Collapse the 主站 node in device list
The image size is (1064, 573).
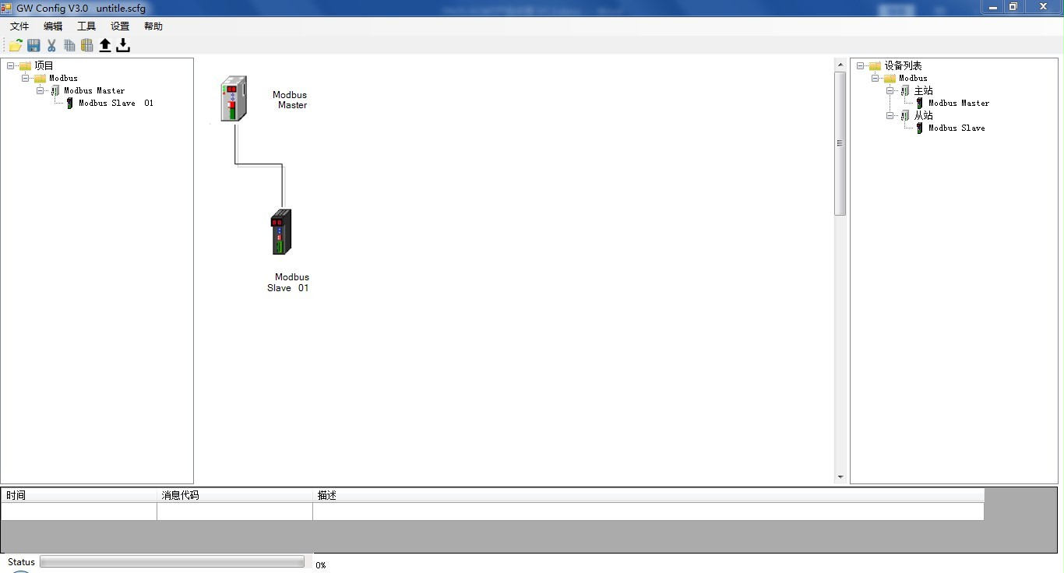[x=890, y=91]
